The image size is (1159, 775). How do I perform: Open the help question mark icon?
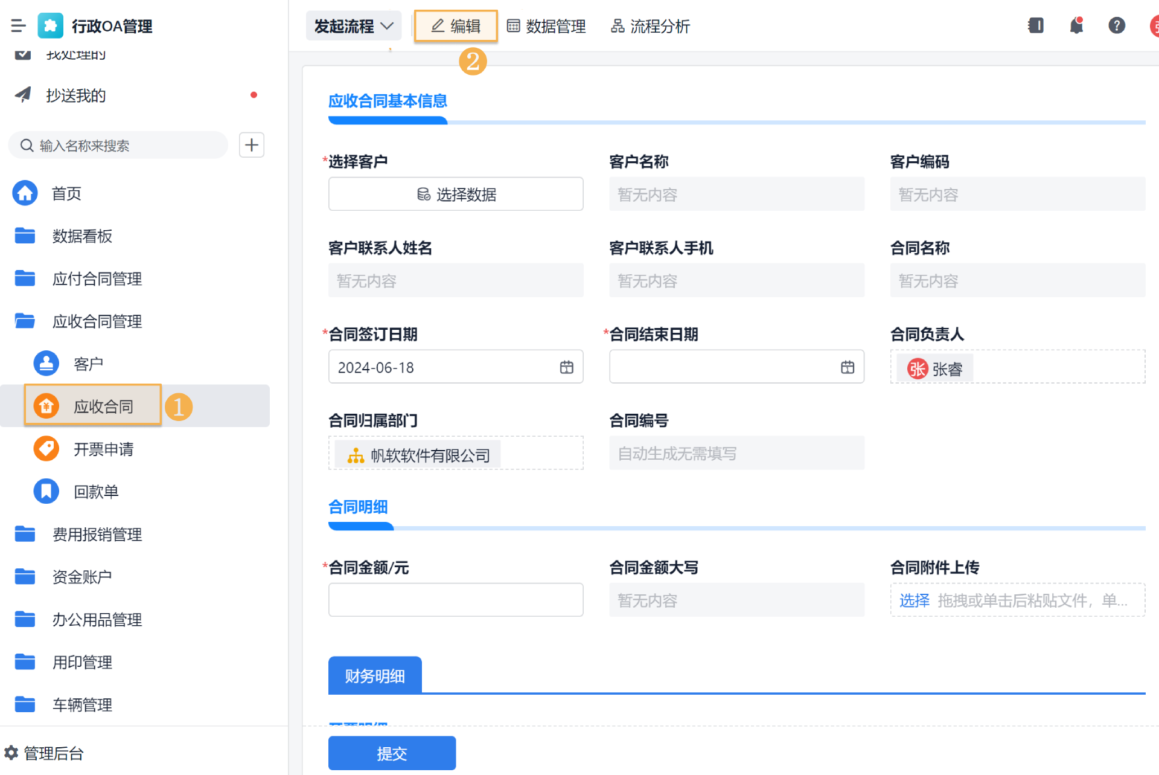coord(1116,25)
